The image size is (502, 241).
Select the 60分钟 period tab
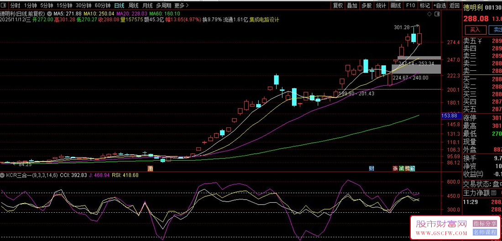point(102,5)
